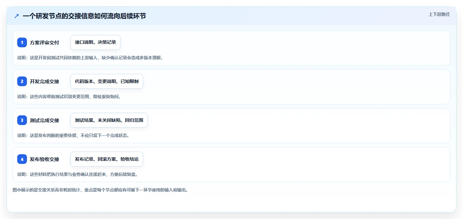Click the note about 方便后续复盘
Screen dimensions: 463x219
(78, 174)
